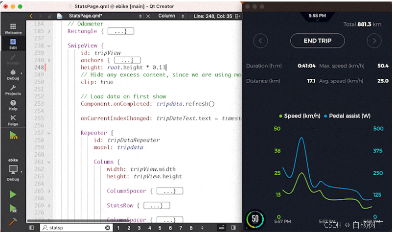Open output pane 1

pyautogui.click(x=118, y=228)
